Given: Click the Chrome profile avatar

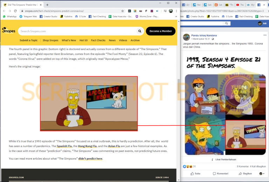Looking at the screenshot, I should [171, 11].
